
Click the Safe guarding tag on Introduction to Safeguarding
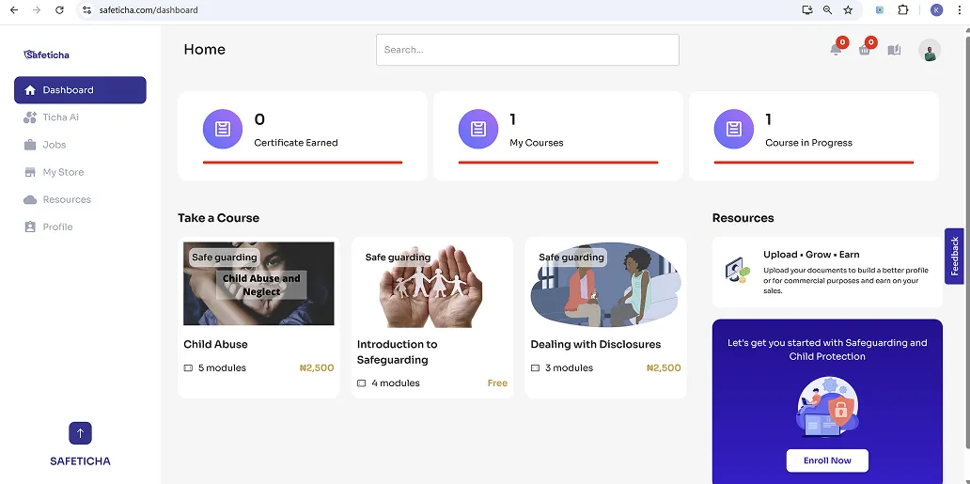coord(398,258)
